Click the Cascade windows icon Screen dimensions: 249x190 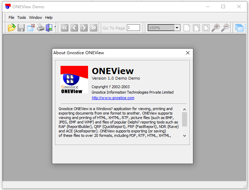(239, 28)
